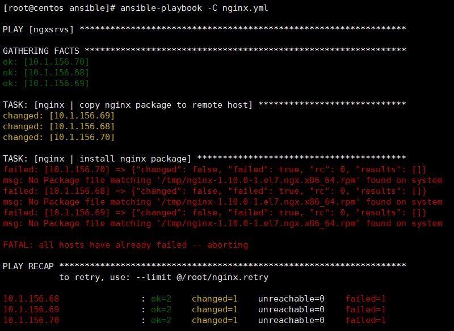
Task: Click the yellow changed: [10.1.156.69] line
Action: [x=59, y=116]
